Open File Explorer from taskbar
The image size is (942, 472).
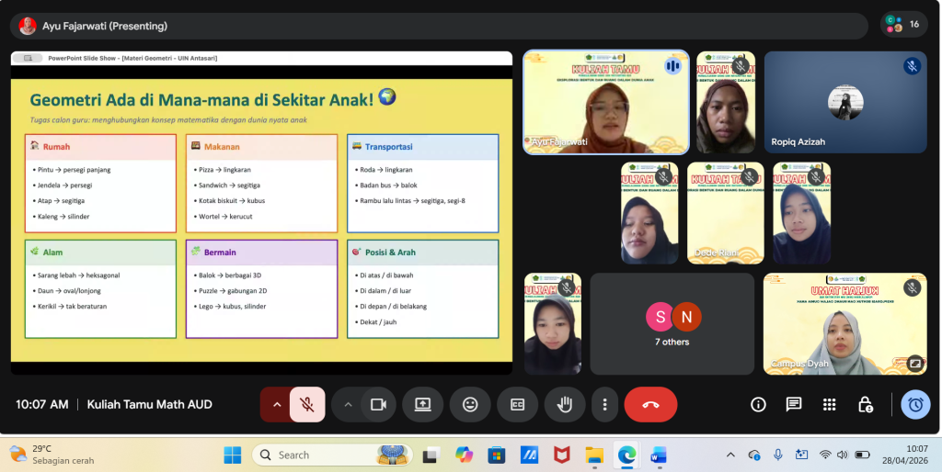click(x=594, y=455)
